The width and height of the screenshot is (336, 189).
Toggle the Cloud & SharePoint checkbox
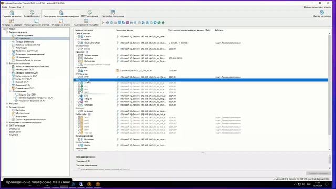pos(79,43)
